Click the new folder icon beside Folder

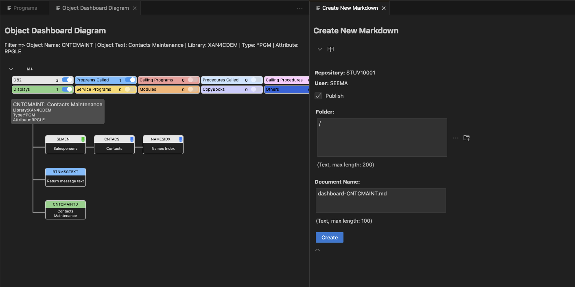pyautogui.click(x=467, y=138)
